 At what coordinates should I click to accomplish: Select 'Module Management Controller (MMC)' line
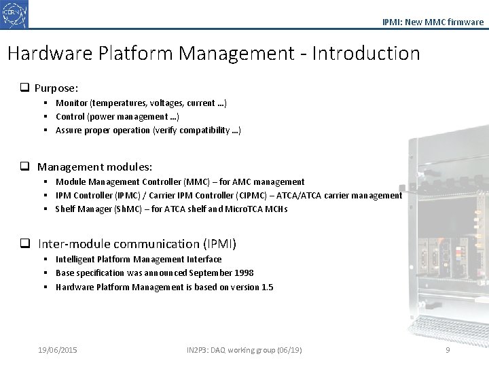pos(180,181)
